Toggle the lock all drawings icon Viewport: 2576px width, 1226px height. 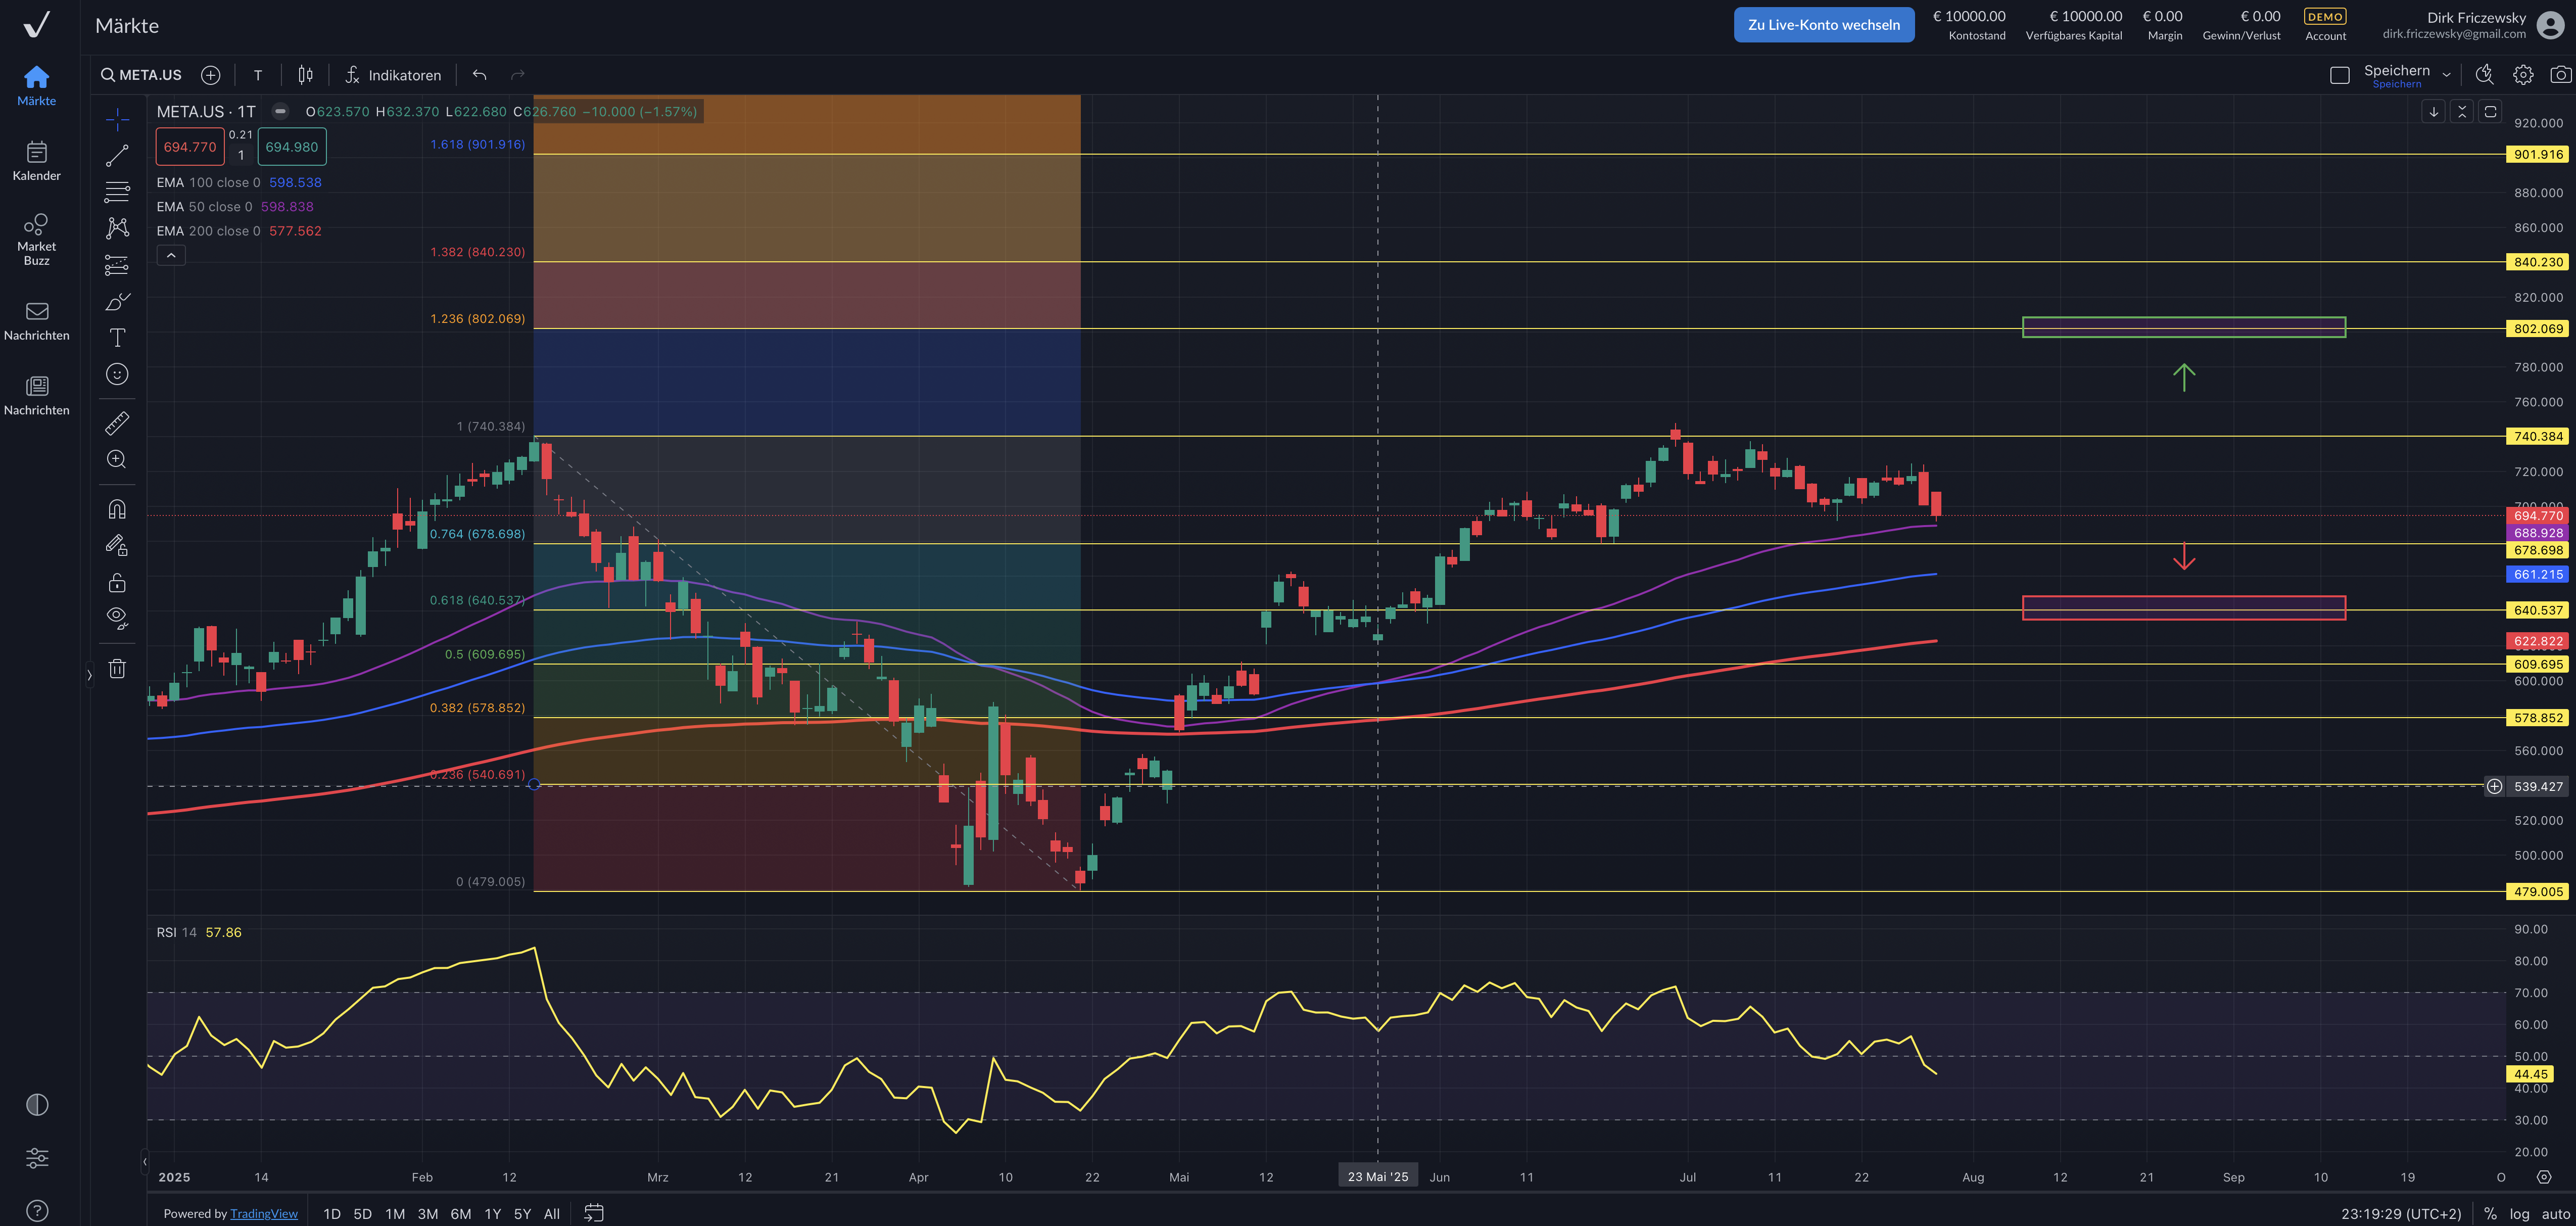(x=117, y=582)
